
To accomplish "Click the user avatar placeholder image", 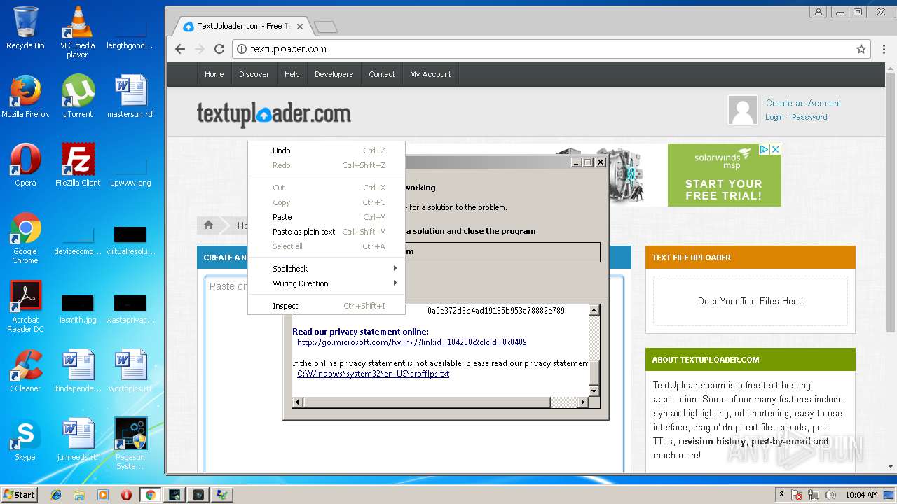I will 743,110.
